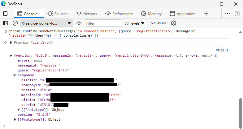Select the messageId "register" property
The width and height of the screenshot is (243, 129).
click(x=39, y=65)
